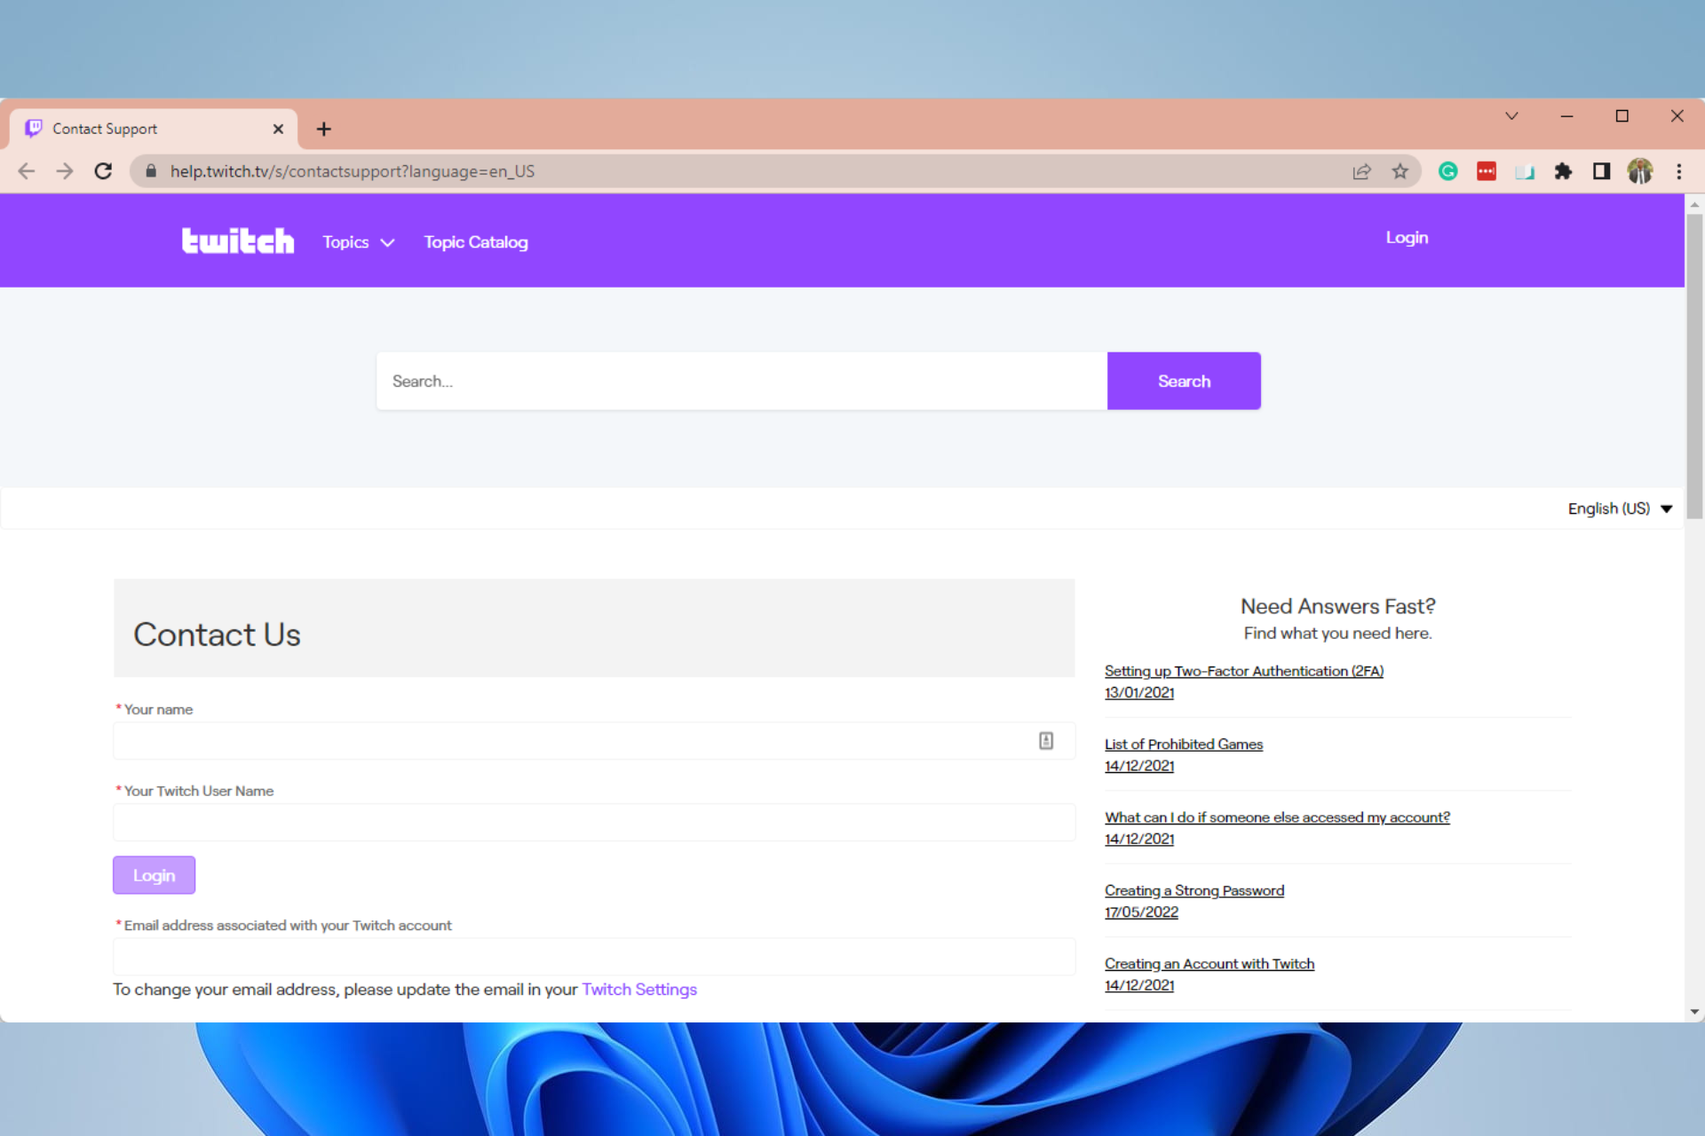Share this page via share icon
This screenshot has width=1705, height=1136.
1361,171
